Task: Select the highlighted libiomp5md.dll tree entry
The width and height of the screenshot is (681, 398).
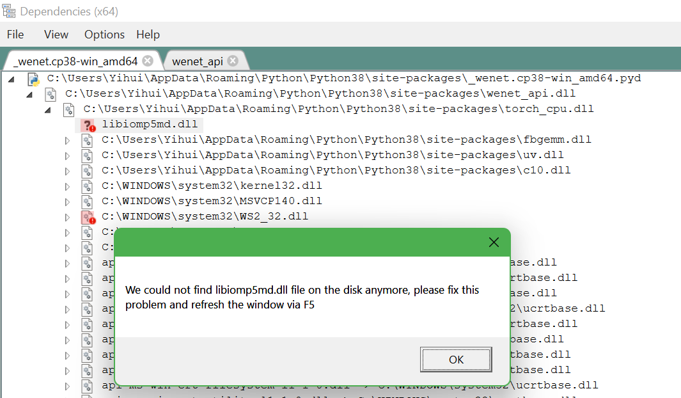Action: pyautogui.click(x=151, y=124)
